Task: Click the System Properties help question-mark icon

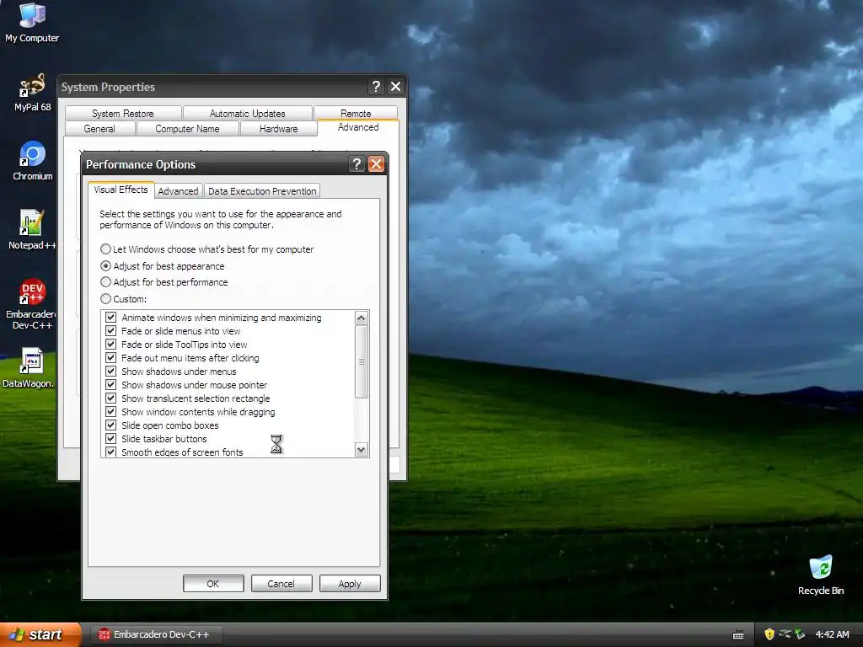Action: pyautogui.click(x=376, y=87)
